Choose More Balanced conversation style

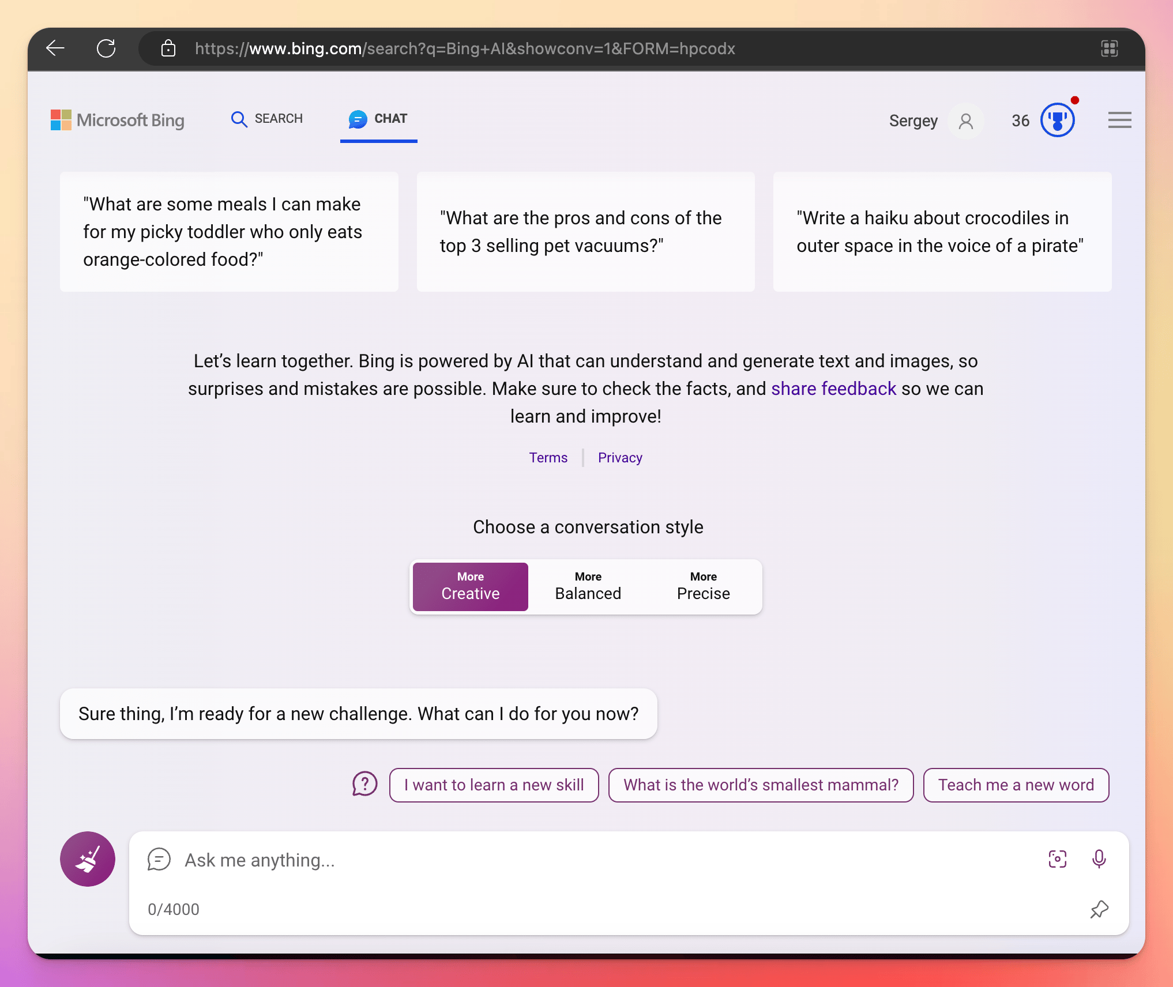coord(588,586)
